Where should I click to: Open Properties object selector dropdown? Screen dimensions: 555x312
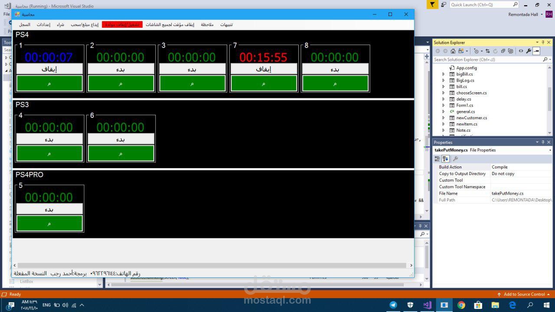pyautogui.click(x=550, y=150)
